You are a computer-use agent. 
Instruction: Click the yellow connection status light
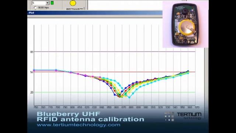pos(73,3)
